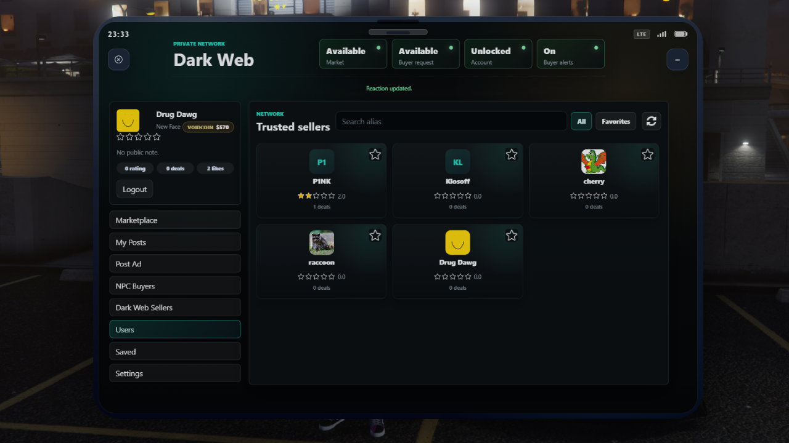The height and width of the screenshot is (443, 789).
Task: Click the LTE status indicator
Action: click(642, 34)
